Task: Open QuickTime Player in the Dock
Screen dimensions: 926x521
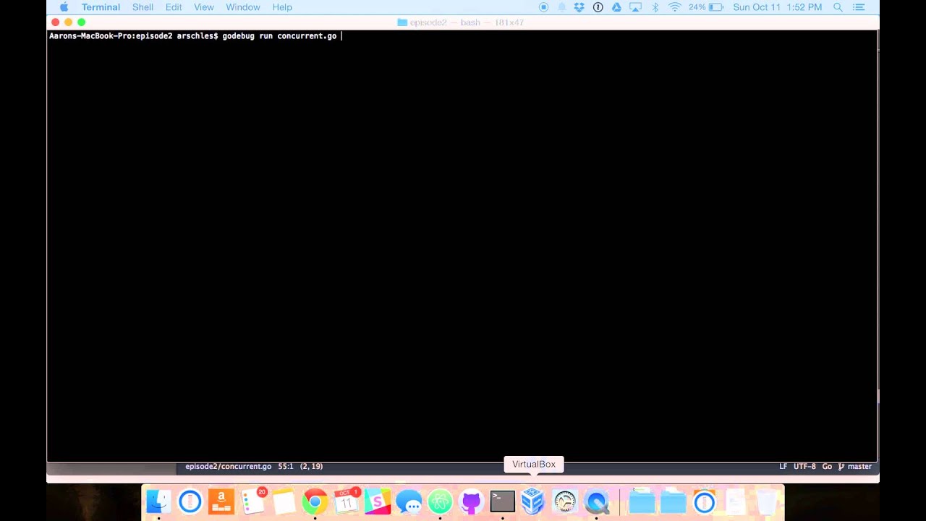Action: click(x=597, y=501)
